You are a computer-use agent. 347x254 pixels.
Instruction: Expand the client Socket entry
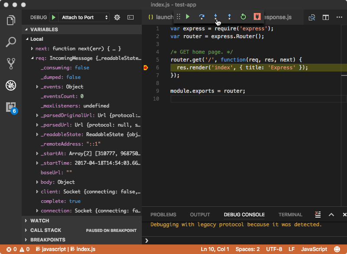point(37,192)
